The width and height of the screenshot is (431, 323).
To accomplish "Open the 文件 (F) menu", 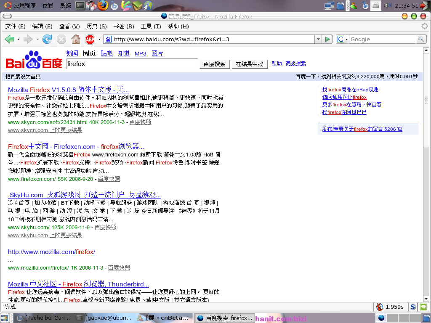I will [16, 26].
